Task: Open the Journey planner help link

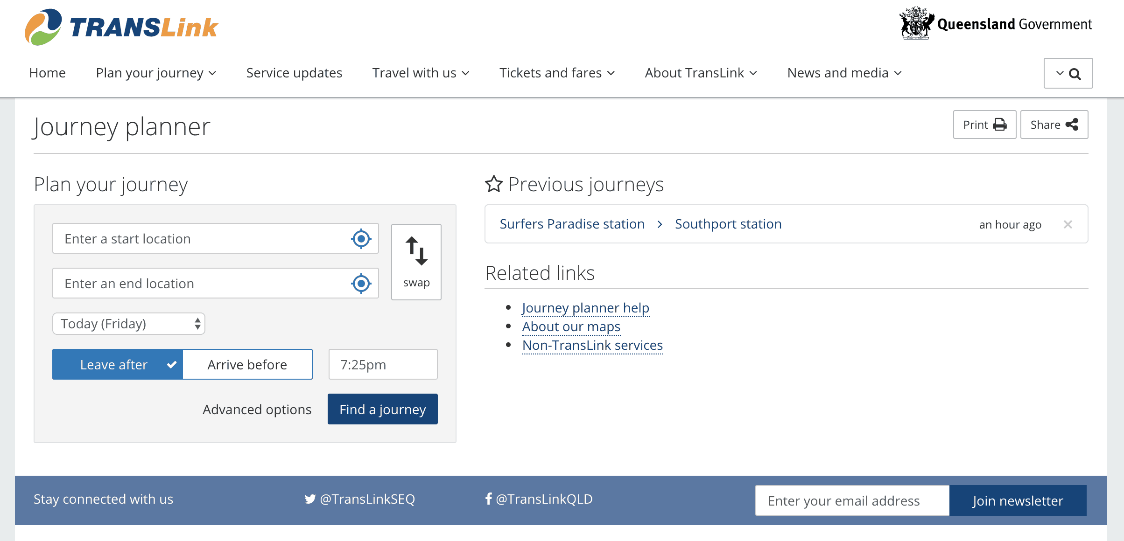Action: [585, 308]
